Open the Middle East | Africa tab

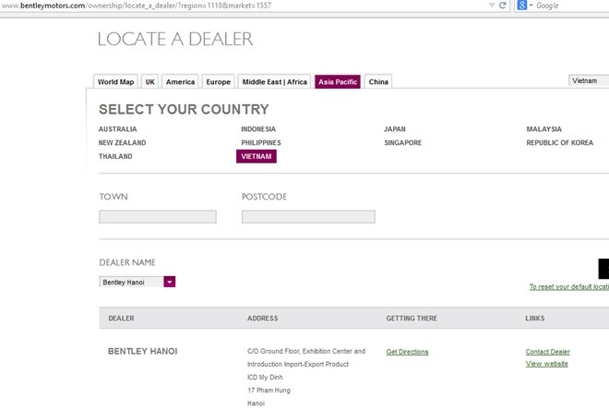(x=274, y=82)
